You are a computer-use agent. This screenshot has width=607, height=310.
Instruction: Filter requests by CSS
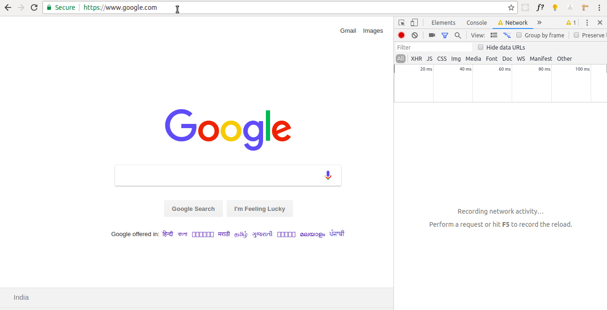point(442,58)
